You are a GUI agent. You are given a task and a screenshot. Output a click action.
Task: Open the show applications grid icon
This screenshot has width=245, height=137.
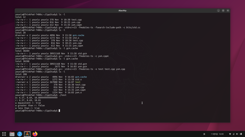pyautogui.click(x=4, y=134)
